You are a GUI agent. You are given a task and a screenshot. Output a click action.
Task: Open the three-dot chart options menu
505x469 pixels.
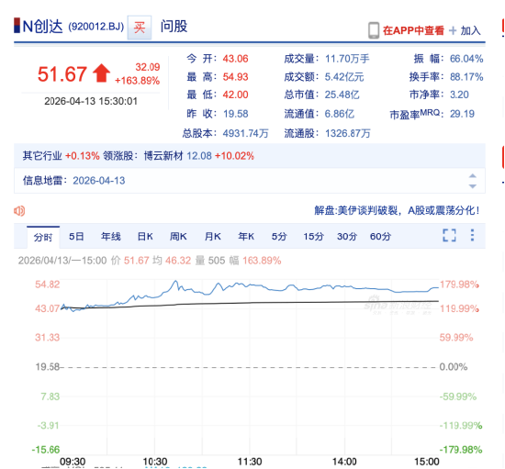coord(472,235)
